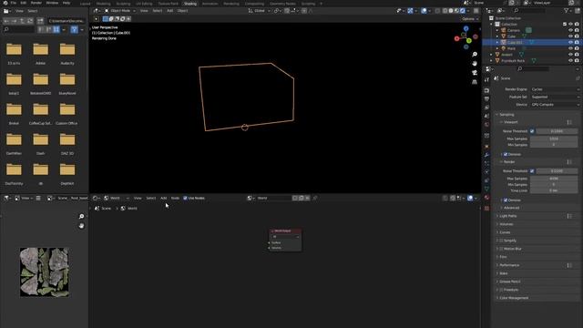Viewport: 583px width, 328px height.
Task: Click the viewport pan hand icon
Action: coord(475,64)
